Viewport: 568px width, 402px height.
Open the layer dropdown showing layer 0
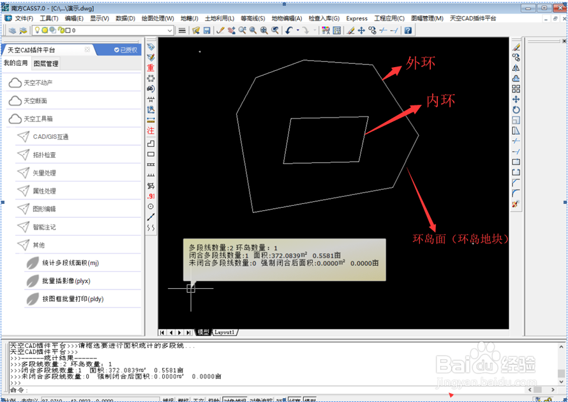pos(103,31)
